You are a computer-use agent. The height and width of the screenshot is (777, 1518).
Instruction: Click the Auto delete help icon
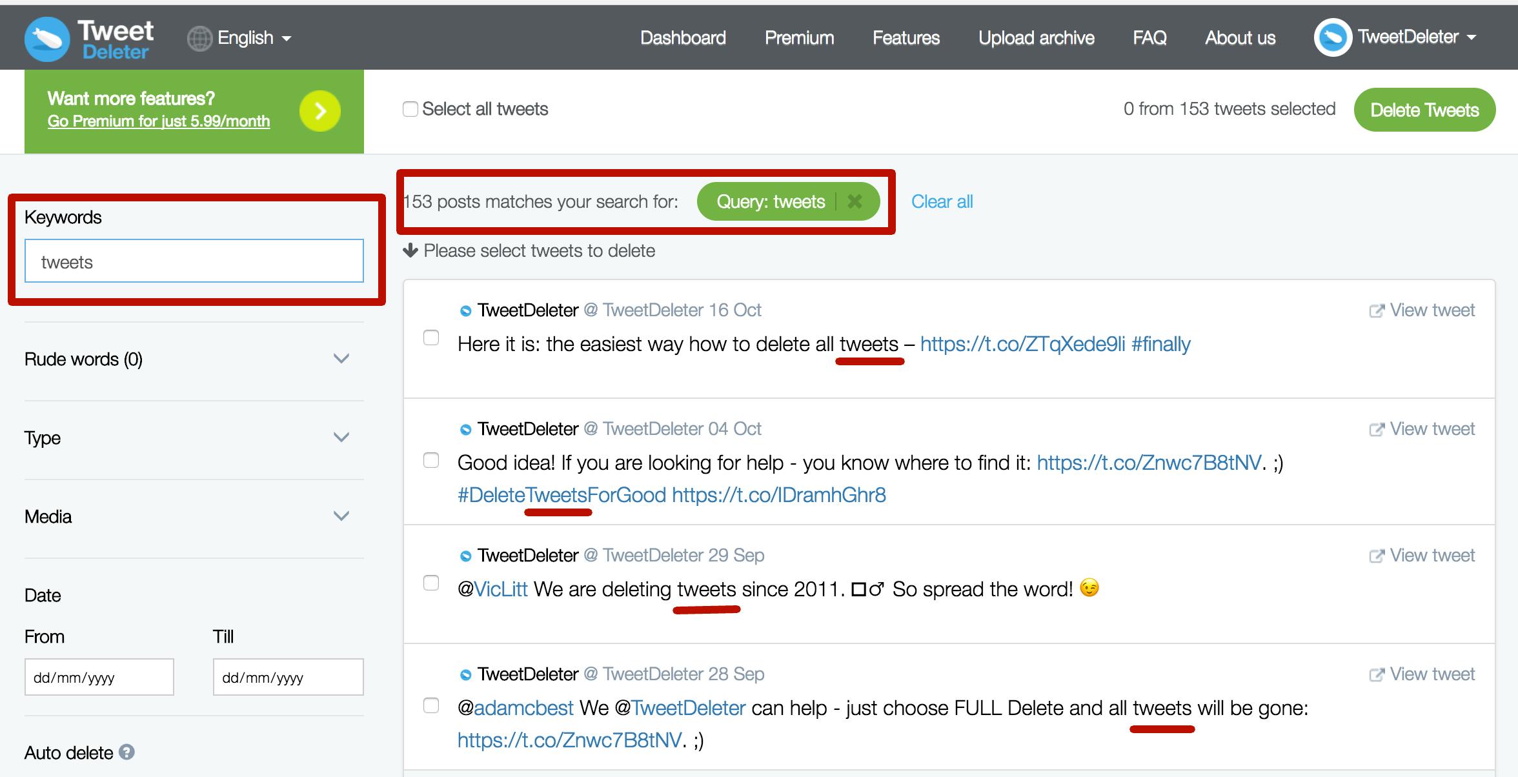point(127,752)
